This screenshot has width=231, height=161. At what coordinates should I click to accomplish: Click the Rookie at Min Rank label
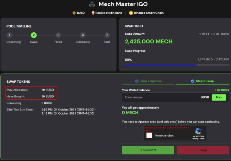tap(109, 13)
